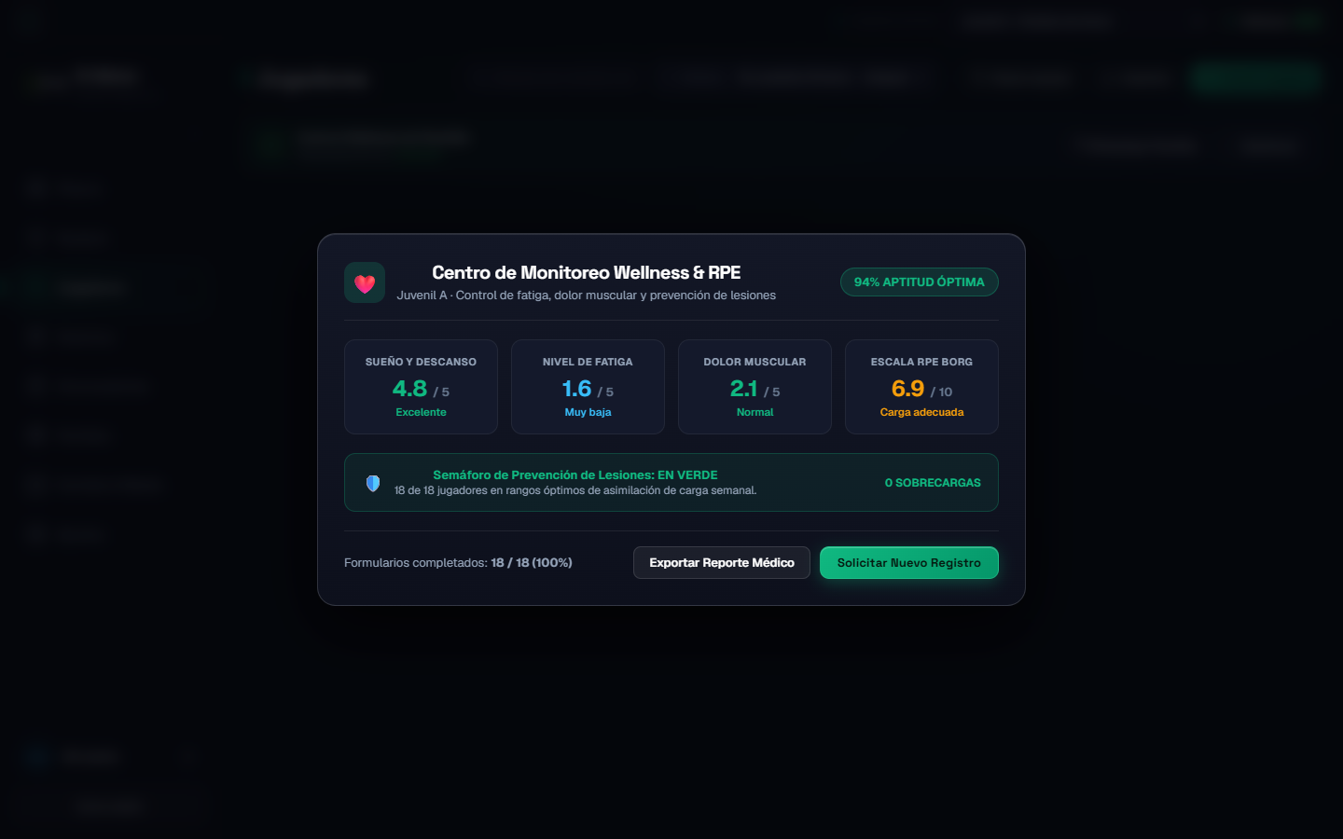This screenshot has height=839, width=1343.
Task: Click the 0 SOBRECARGAS label
Action: click(x=933, y=483)
